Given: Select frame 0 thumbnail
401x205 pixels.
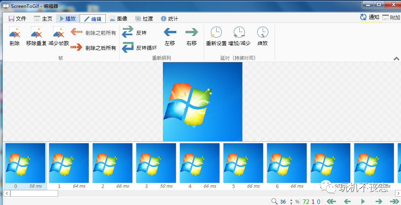Looking at the screenshot, I should 25,163.
